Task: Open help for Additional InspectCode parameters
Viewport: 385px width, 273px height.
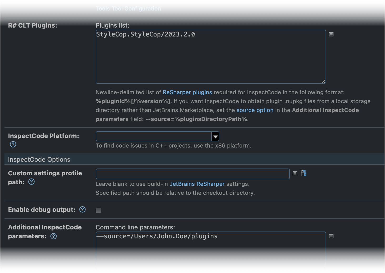Action: (x=53, y=236)
